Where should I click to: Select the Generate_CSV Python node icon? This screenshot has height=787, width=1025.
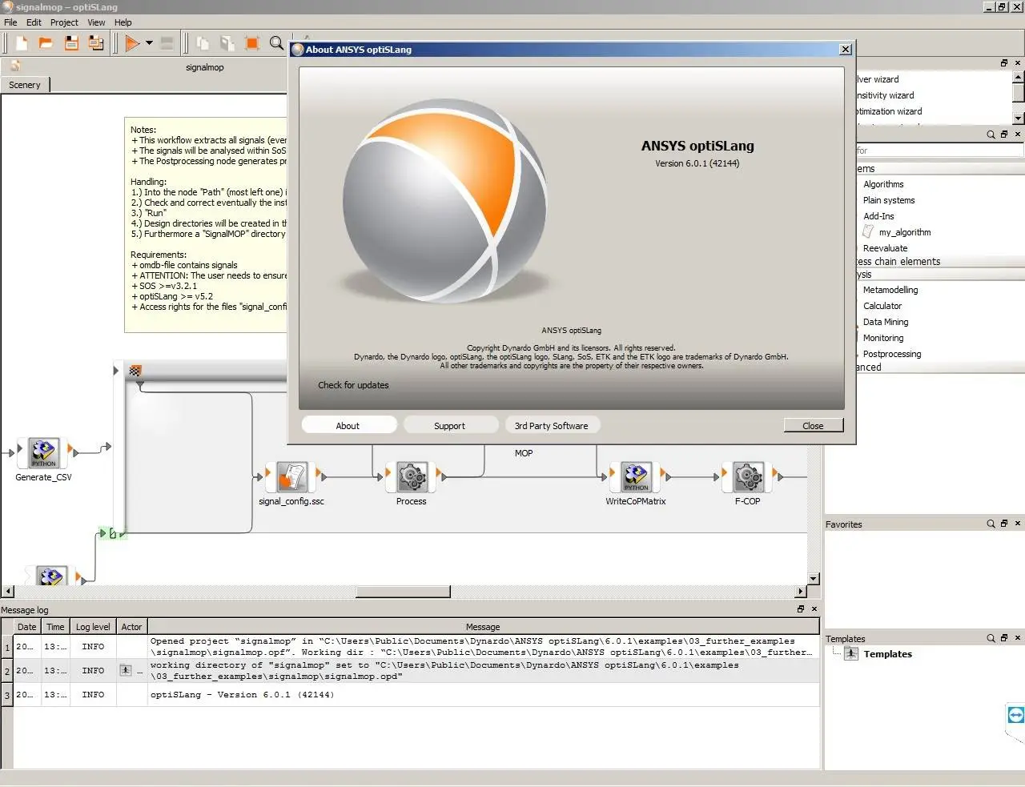[x=44, y=452]
